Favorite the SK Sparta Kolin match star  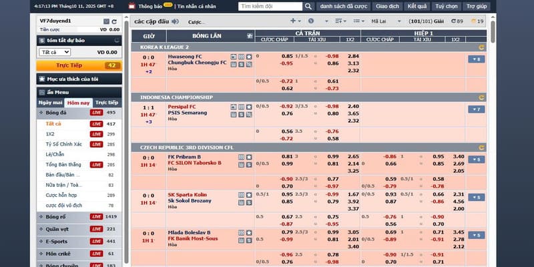click(249, 195)
